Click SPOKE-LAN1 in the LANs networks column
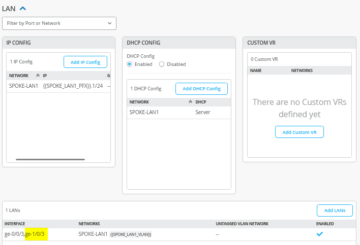The width and height of the screenshot is (360, 245). 93,234
